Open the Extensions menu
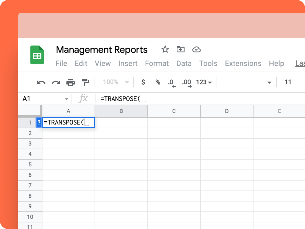The width and height of the screenshot is (305, 229). point(243,63)
